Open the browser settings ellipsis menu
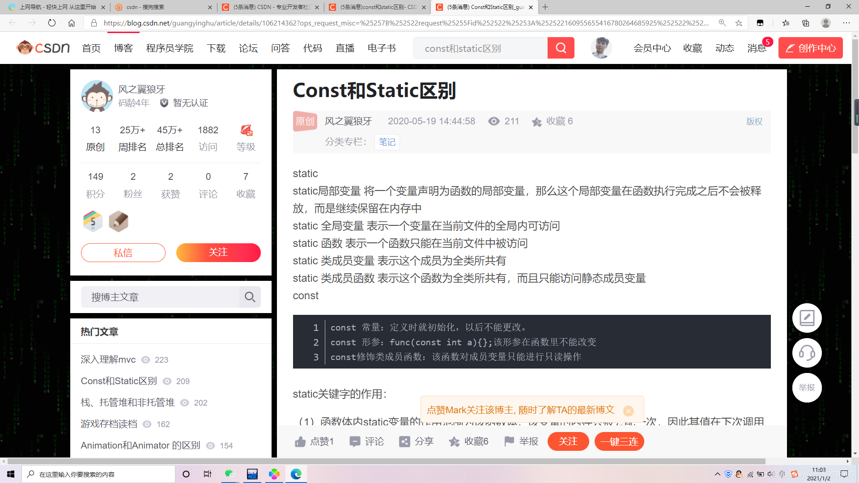The image size is (859, 483). 846,23
